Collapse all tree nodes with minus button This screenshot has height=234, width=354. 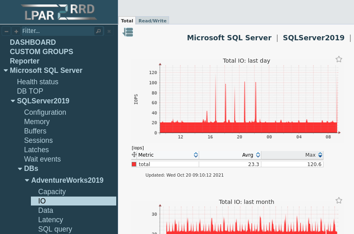(7, 31)
